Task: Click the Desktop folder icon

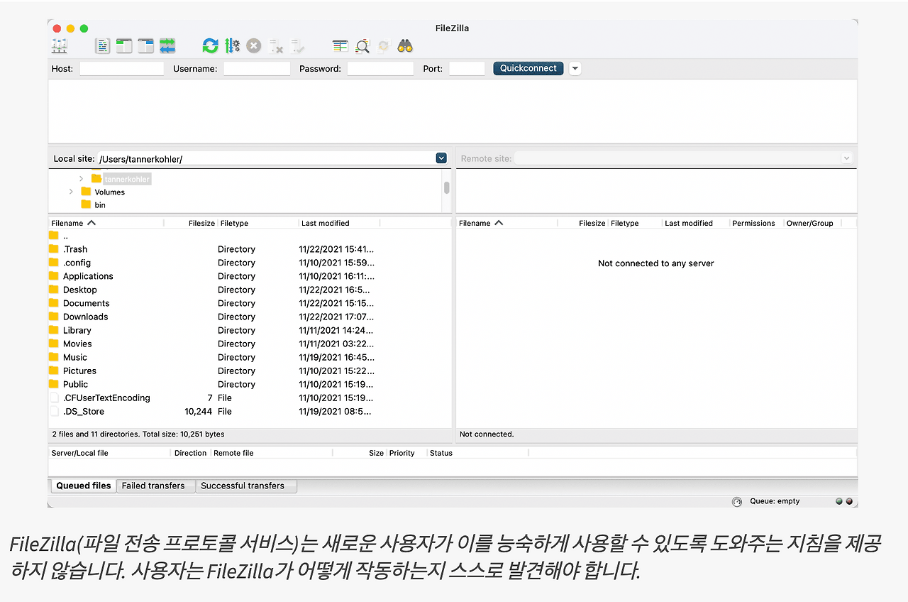Action: (x=54, y=290)
